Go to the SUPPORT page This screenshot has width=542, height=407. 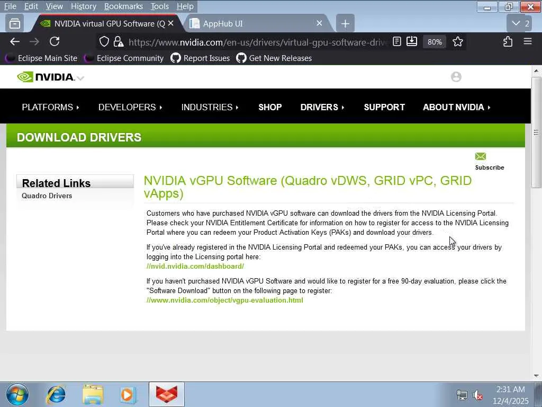pyautogui.click(x=384, y=107)
